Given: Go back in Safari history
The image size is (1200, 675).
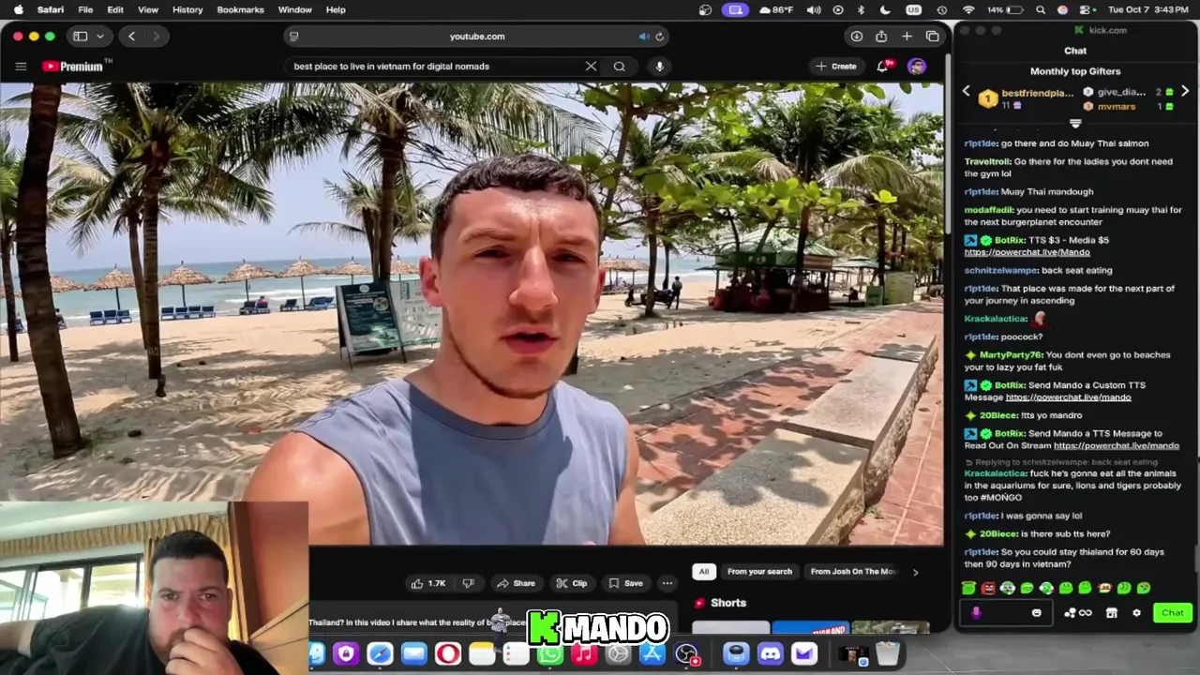Looking at the screenshot, I should pyautogui.click(x=132, y=37).
